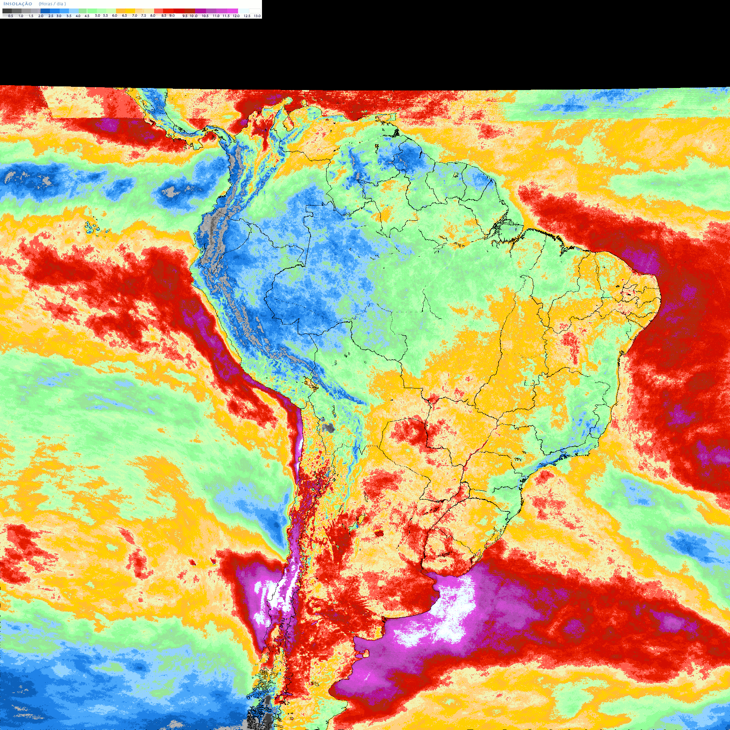The height and width of the screenshot is (730, 730).
Task: Choose the 13.0 hours legend label
Action: tap(257, 16)
